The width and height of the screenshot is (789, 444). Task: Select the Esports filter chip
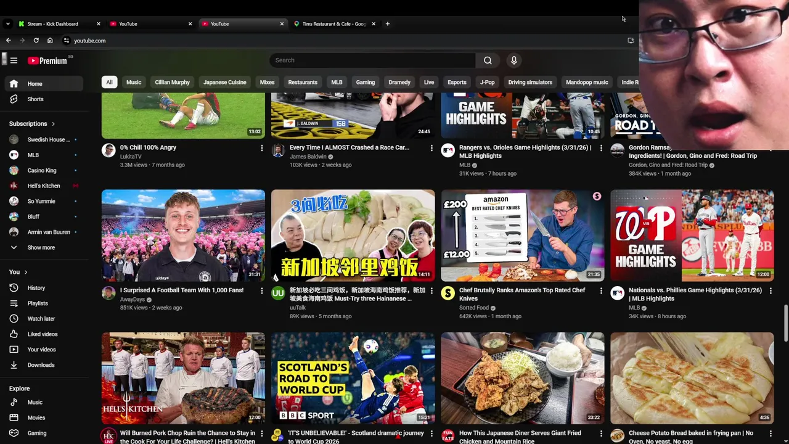point(457,82)
